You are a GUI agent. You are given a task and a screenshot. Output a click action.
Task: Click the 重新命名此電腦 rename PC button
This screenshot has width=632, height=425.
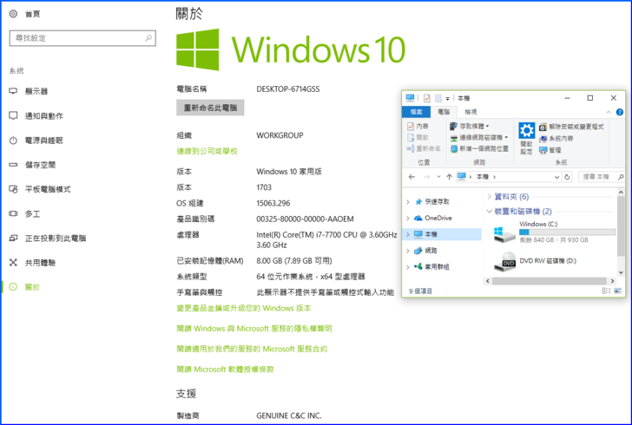210,108
